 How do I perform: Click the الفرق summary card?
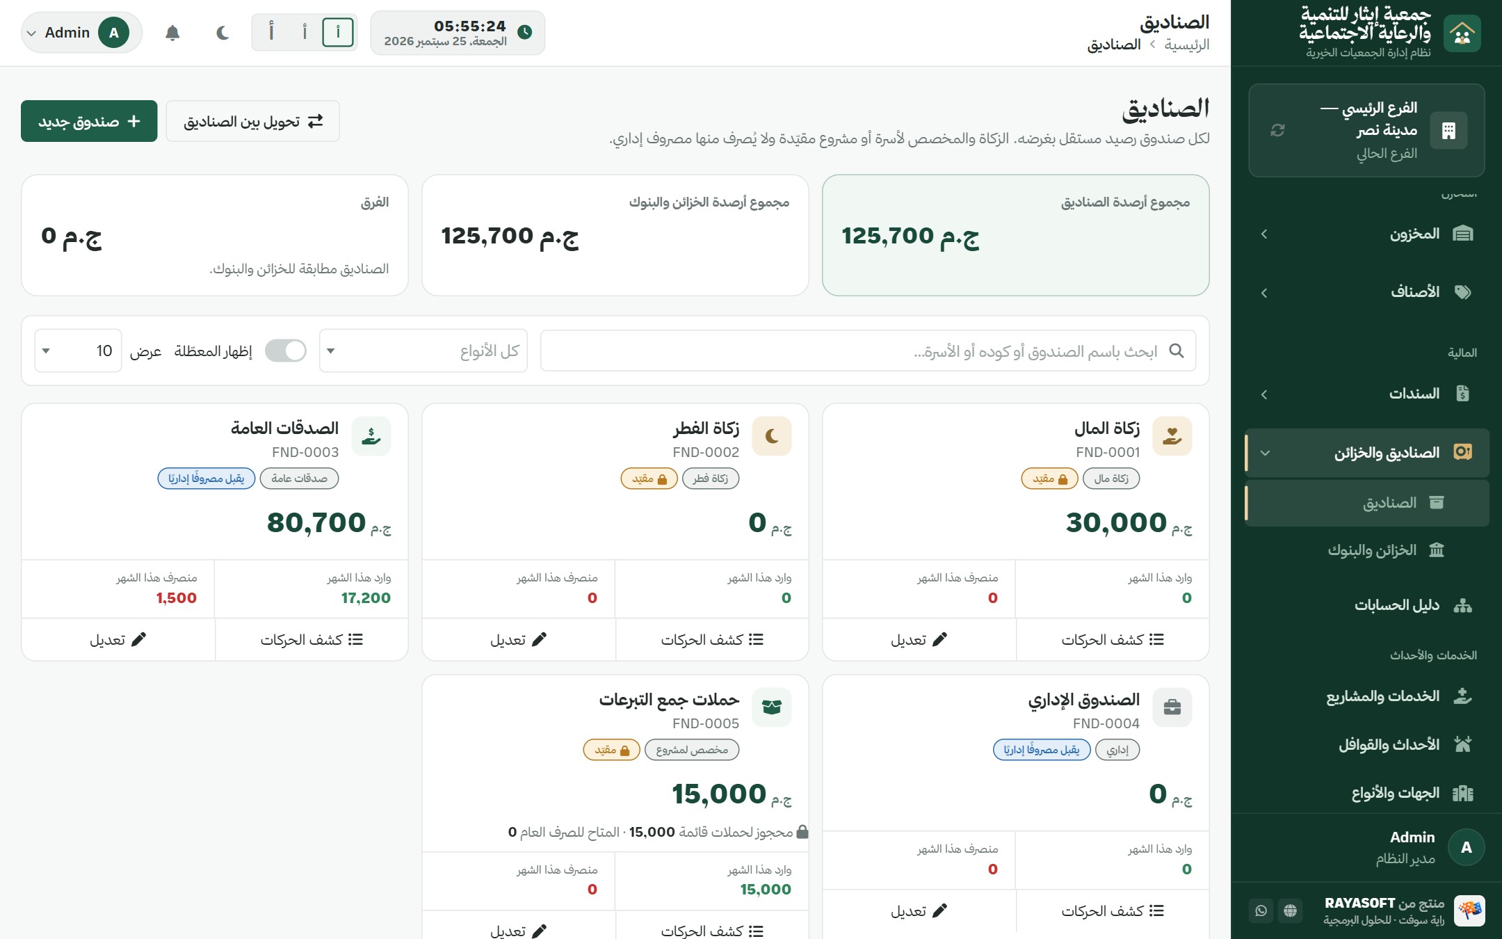coord(215,235)
